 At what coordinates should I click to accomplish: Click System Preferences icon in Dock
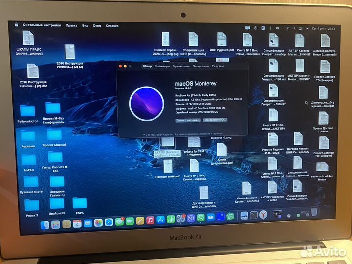(181, 219)
